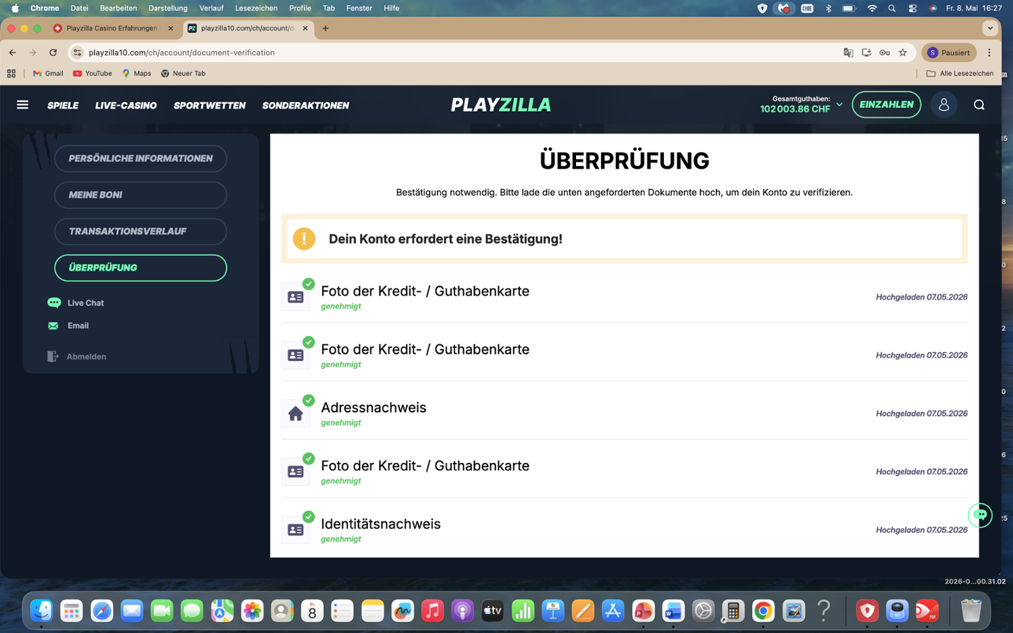Viewport: 1013px width, 633px height.
Task: Select ÜBERPRÜFUNG in the sidebar
Action: pos(140,268)
